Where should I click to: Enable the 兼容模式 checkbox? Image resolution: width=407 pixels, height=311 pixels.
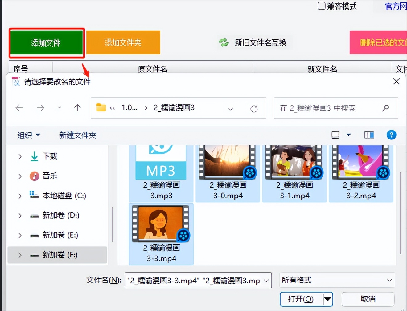coord(321,6)
